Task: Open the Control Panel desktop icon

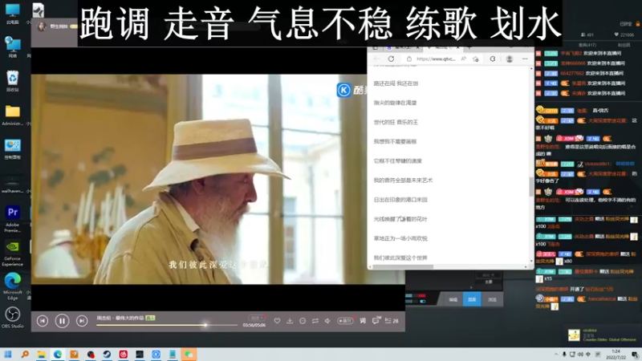Action: click(x=12, y=148)
